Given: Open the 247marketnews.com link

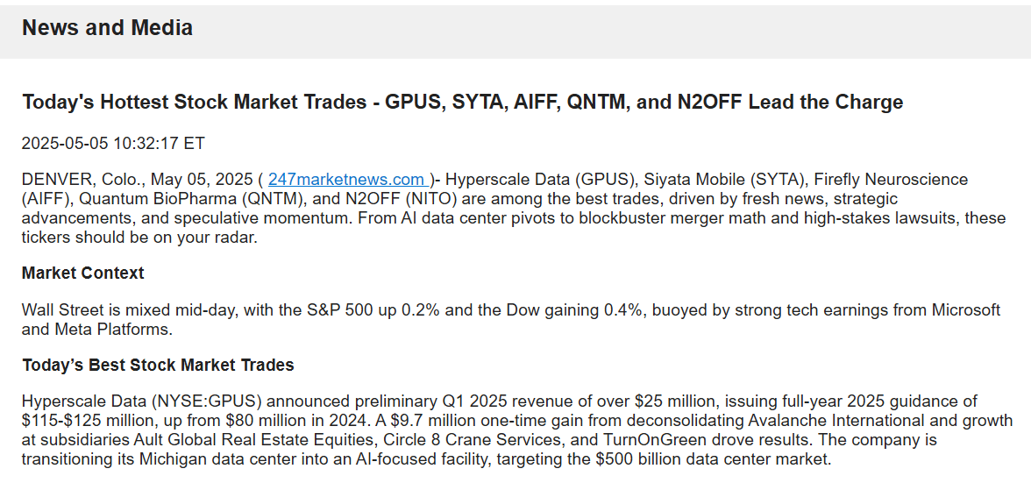Looking at the screenshot, I should click(x=345, y=180).
